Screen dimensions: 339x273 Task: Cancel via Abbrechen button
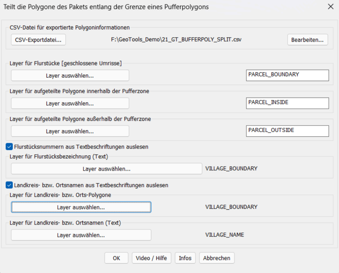click(x=216, y=258)
